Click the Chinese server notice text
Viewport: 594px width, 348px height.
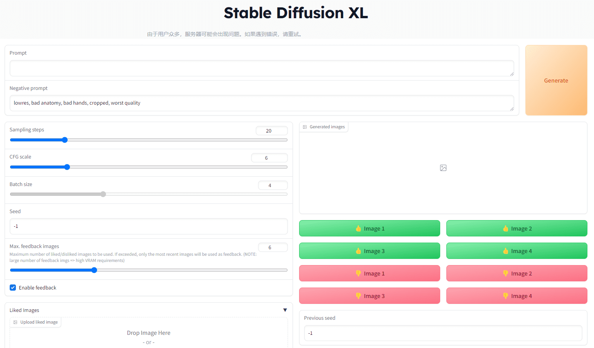225,34
